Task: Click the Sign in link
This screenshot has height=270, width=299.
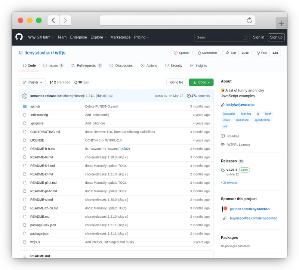Action: 259,37
